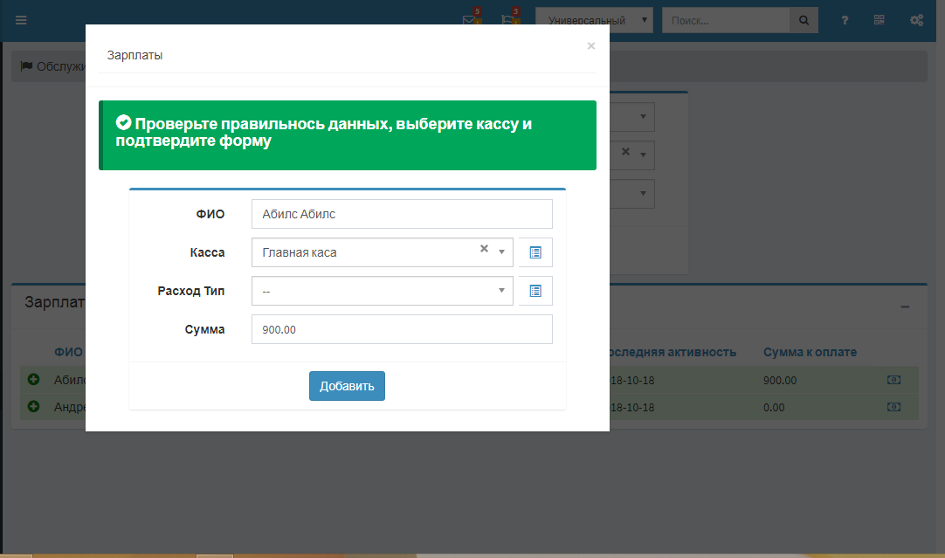Click the Сумма field showing 900.00
Image resolution: width=945 pixels, height=558 pixels.
[402, 329]
